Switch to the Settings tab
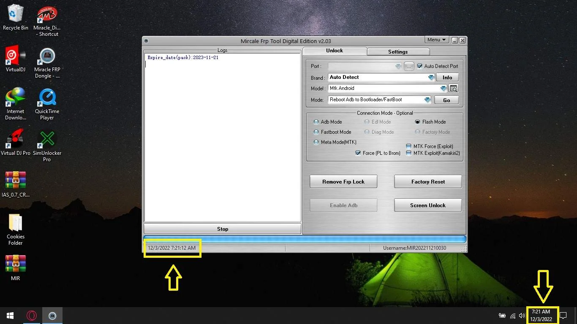This screenshot has width=577, height=324. 398,51
